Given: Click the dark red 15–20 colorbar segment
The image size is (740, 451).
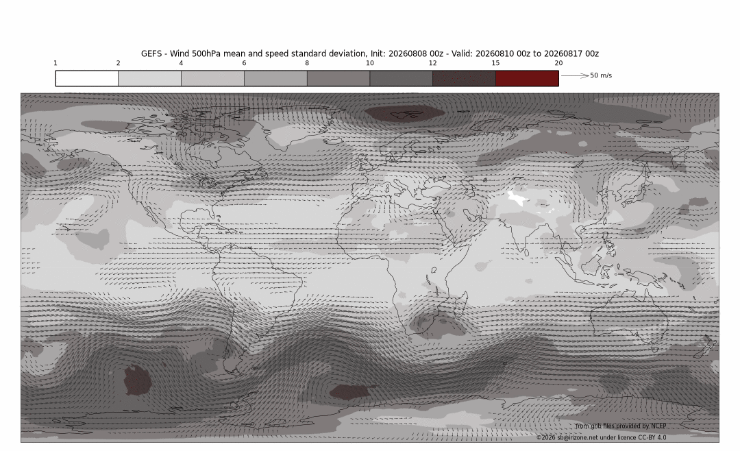Looking at the screenshot, I should [x=527, y=78].
